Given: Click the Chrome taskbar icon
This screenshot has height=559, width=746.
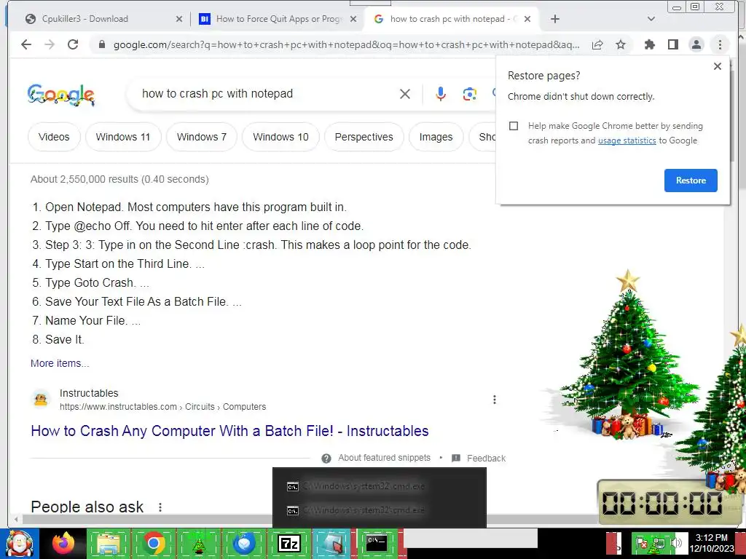Looking at the screenshot, I should pyautogui.click(x=154, y=543).
